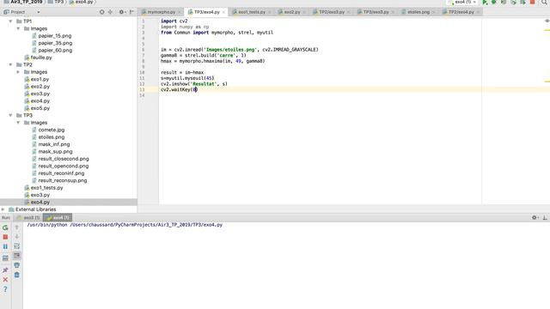The width and height of the screenshot is (550, 309).
Task: Select papier_15.png in project tree
Action: pos(55,36)
